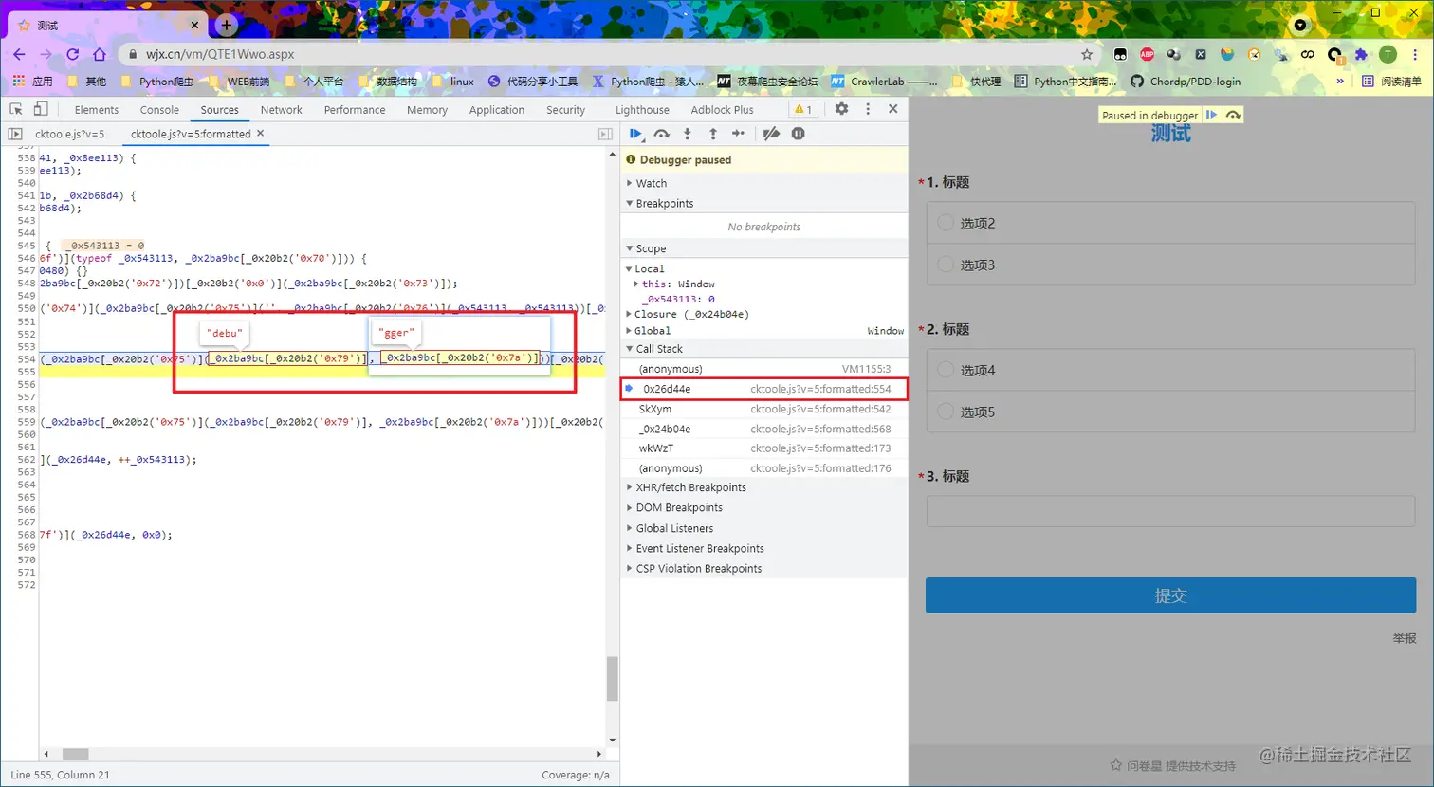Select SkXym call stack frame
Screen dimensions: 1434x787
(x=763, y=409)
